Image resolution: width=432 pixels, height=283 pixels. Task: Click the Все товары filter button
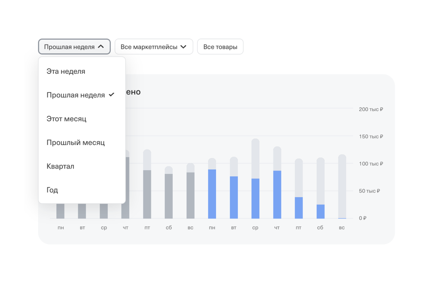[220, 47]
